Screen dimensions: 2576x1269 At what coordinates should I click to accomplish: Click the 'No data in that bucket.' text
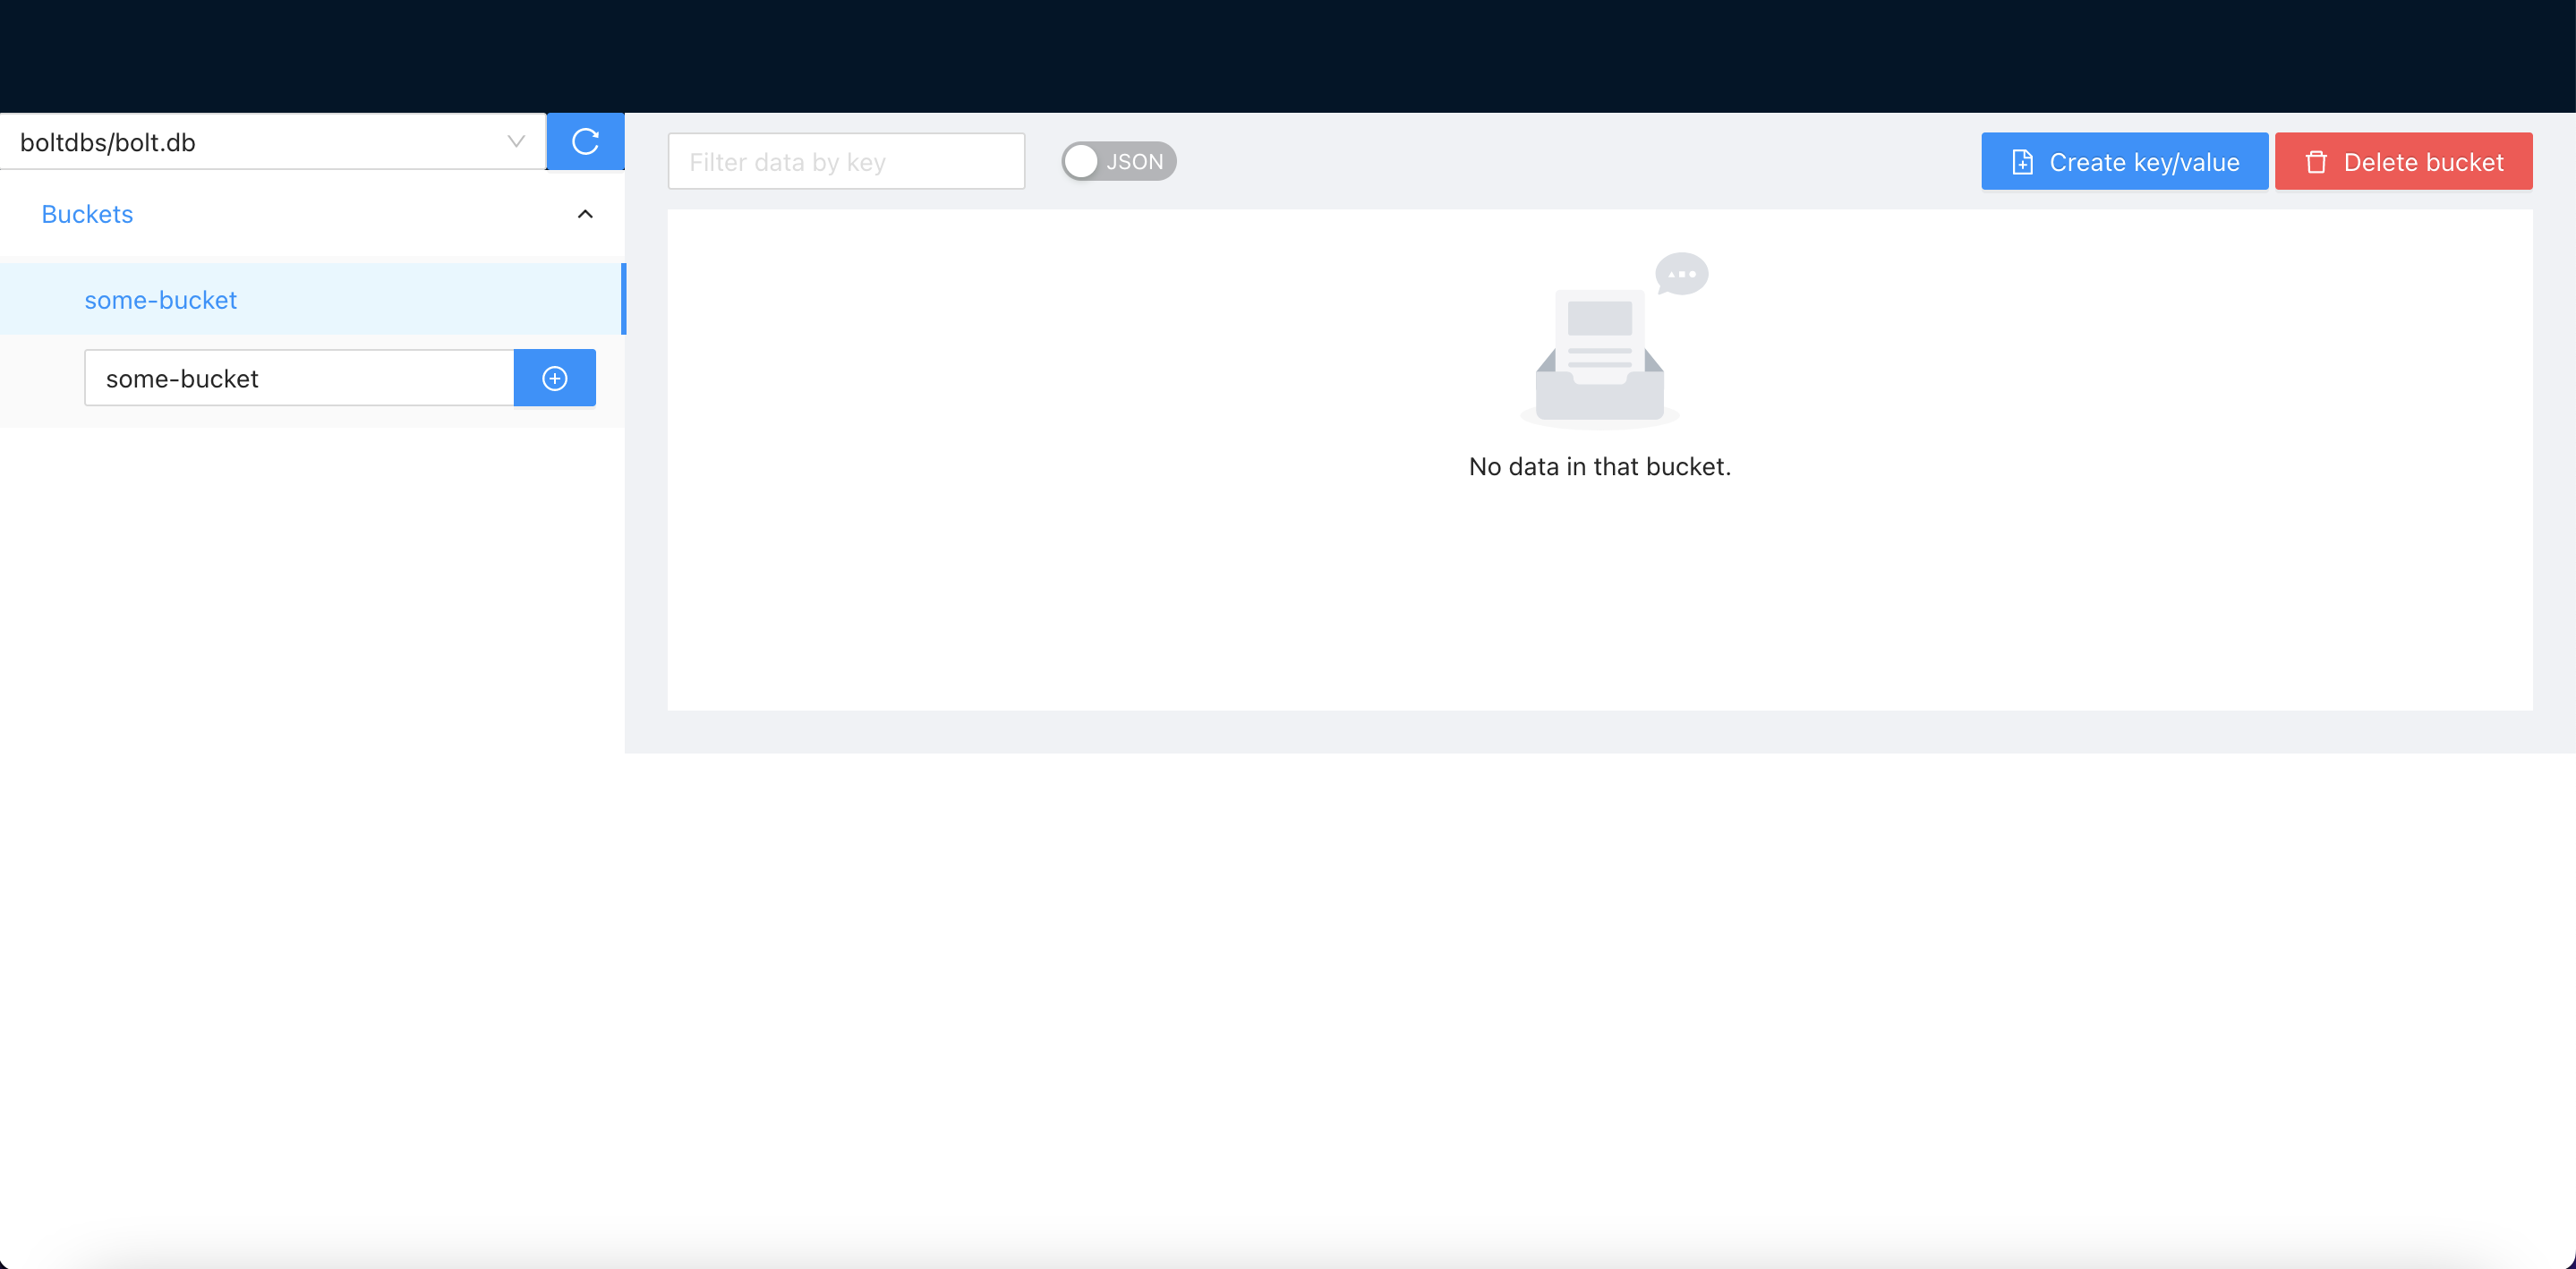1599,467
